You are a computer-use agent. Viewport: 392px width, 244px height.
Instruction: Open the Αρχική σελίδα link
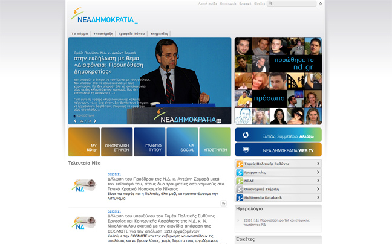click(207, 4)
